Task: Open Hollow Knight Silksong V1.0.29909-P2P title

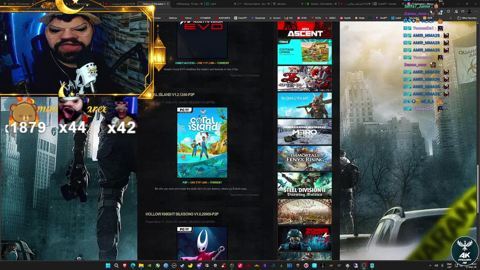Action: pyautogui.click(x=182, y=214)
